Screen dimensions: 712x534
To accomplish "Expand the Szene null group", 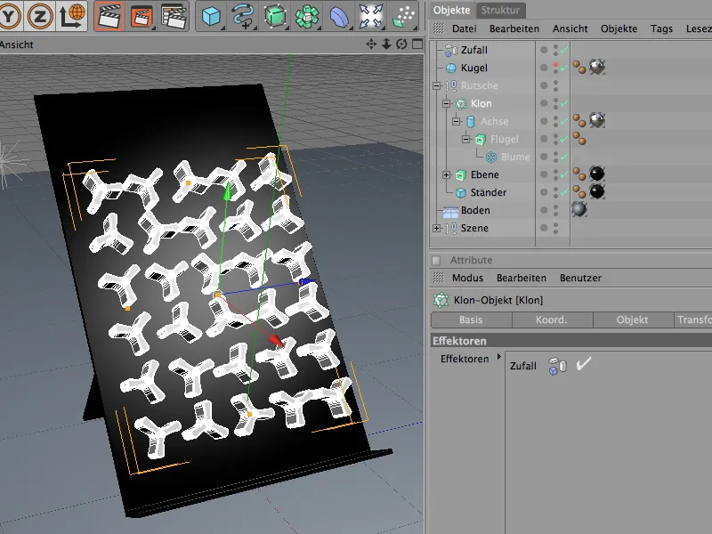I will (436, 228).
